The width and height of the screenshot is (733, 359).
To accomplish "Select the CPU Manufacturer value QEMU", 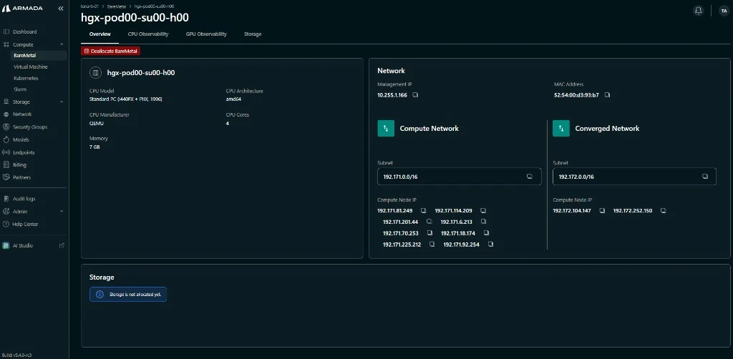I will (97, 123).
